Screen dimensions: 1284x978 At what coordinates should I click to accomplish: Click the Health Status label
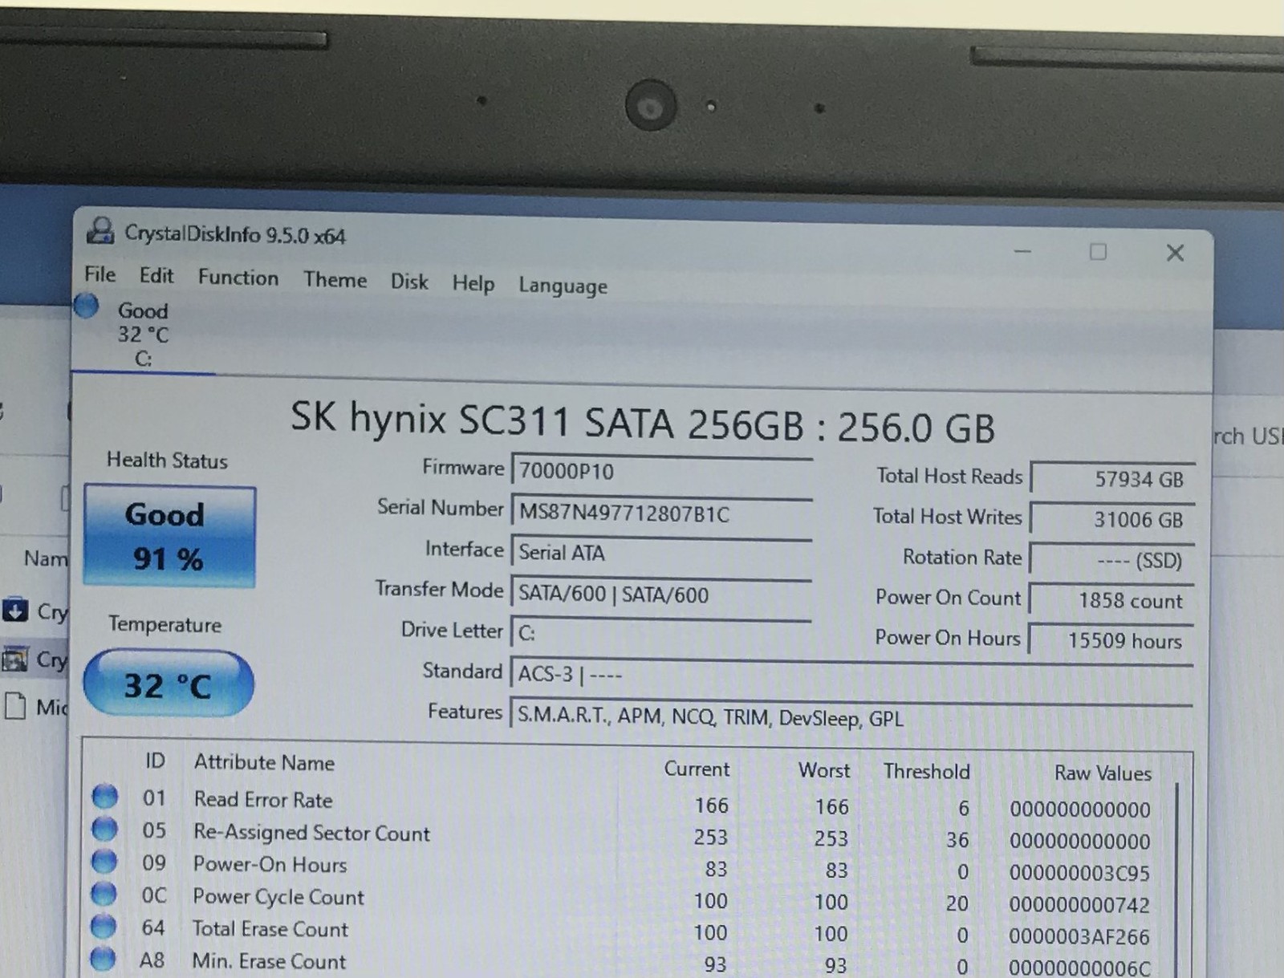point(167,460)
